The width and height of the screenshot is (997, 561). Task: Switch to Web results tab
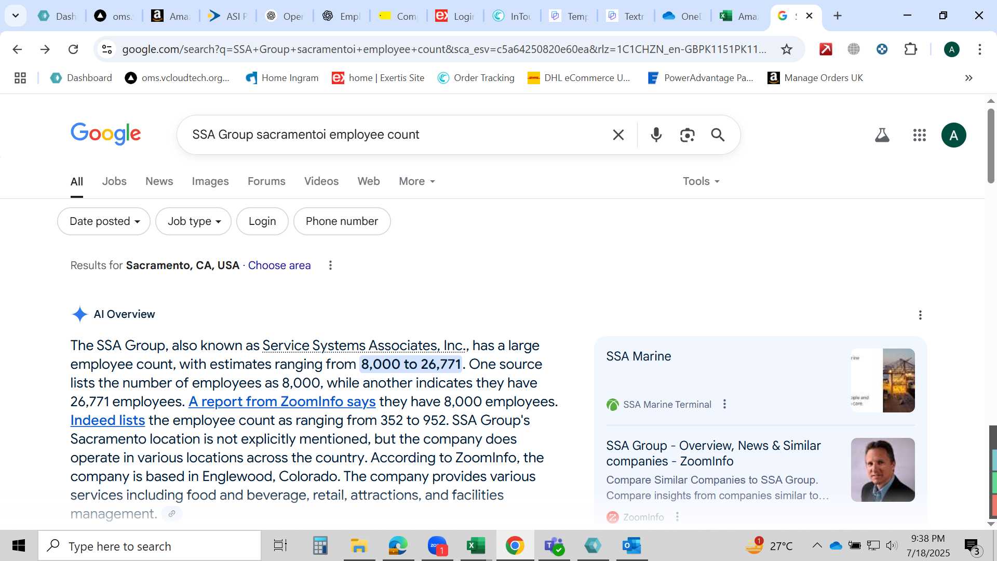(x=368, y=181)
